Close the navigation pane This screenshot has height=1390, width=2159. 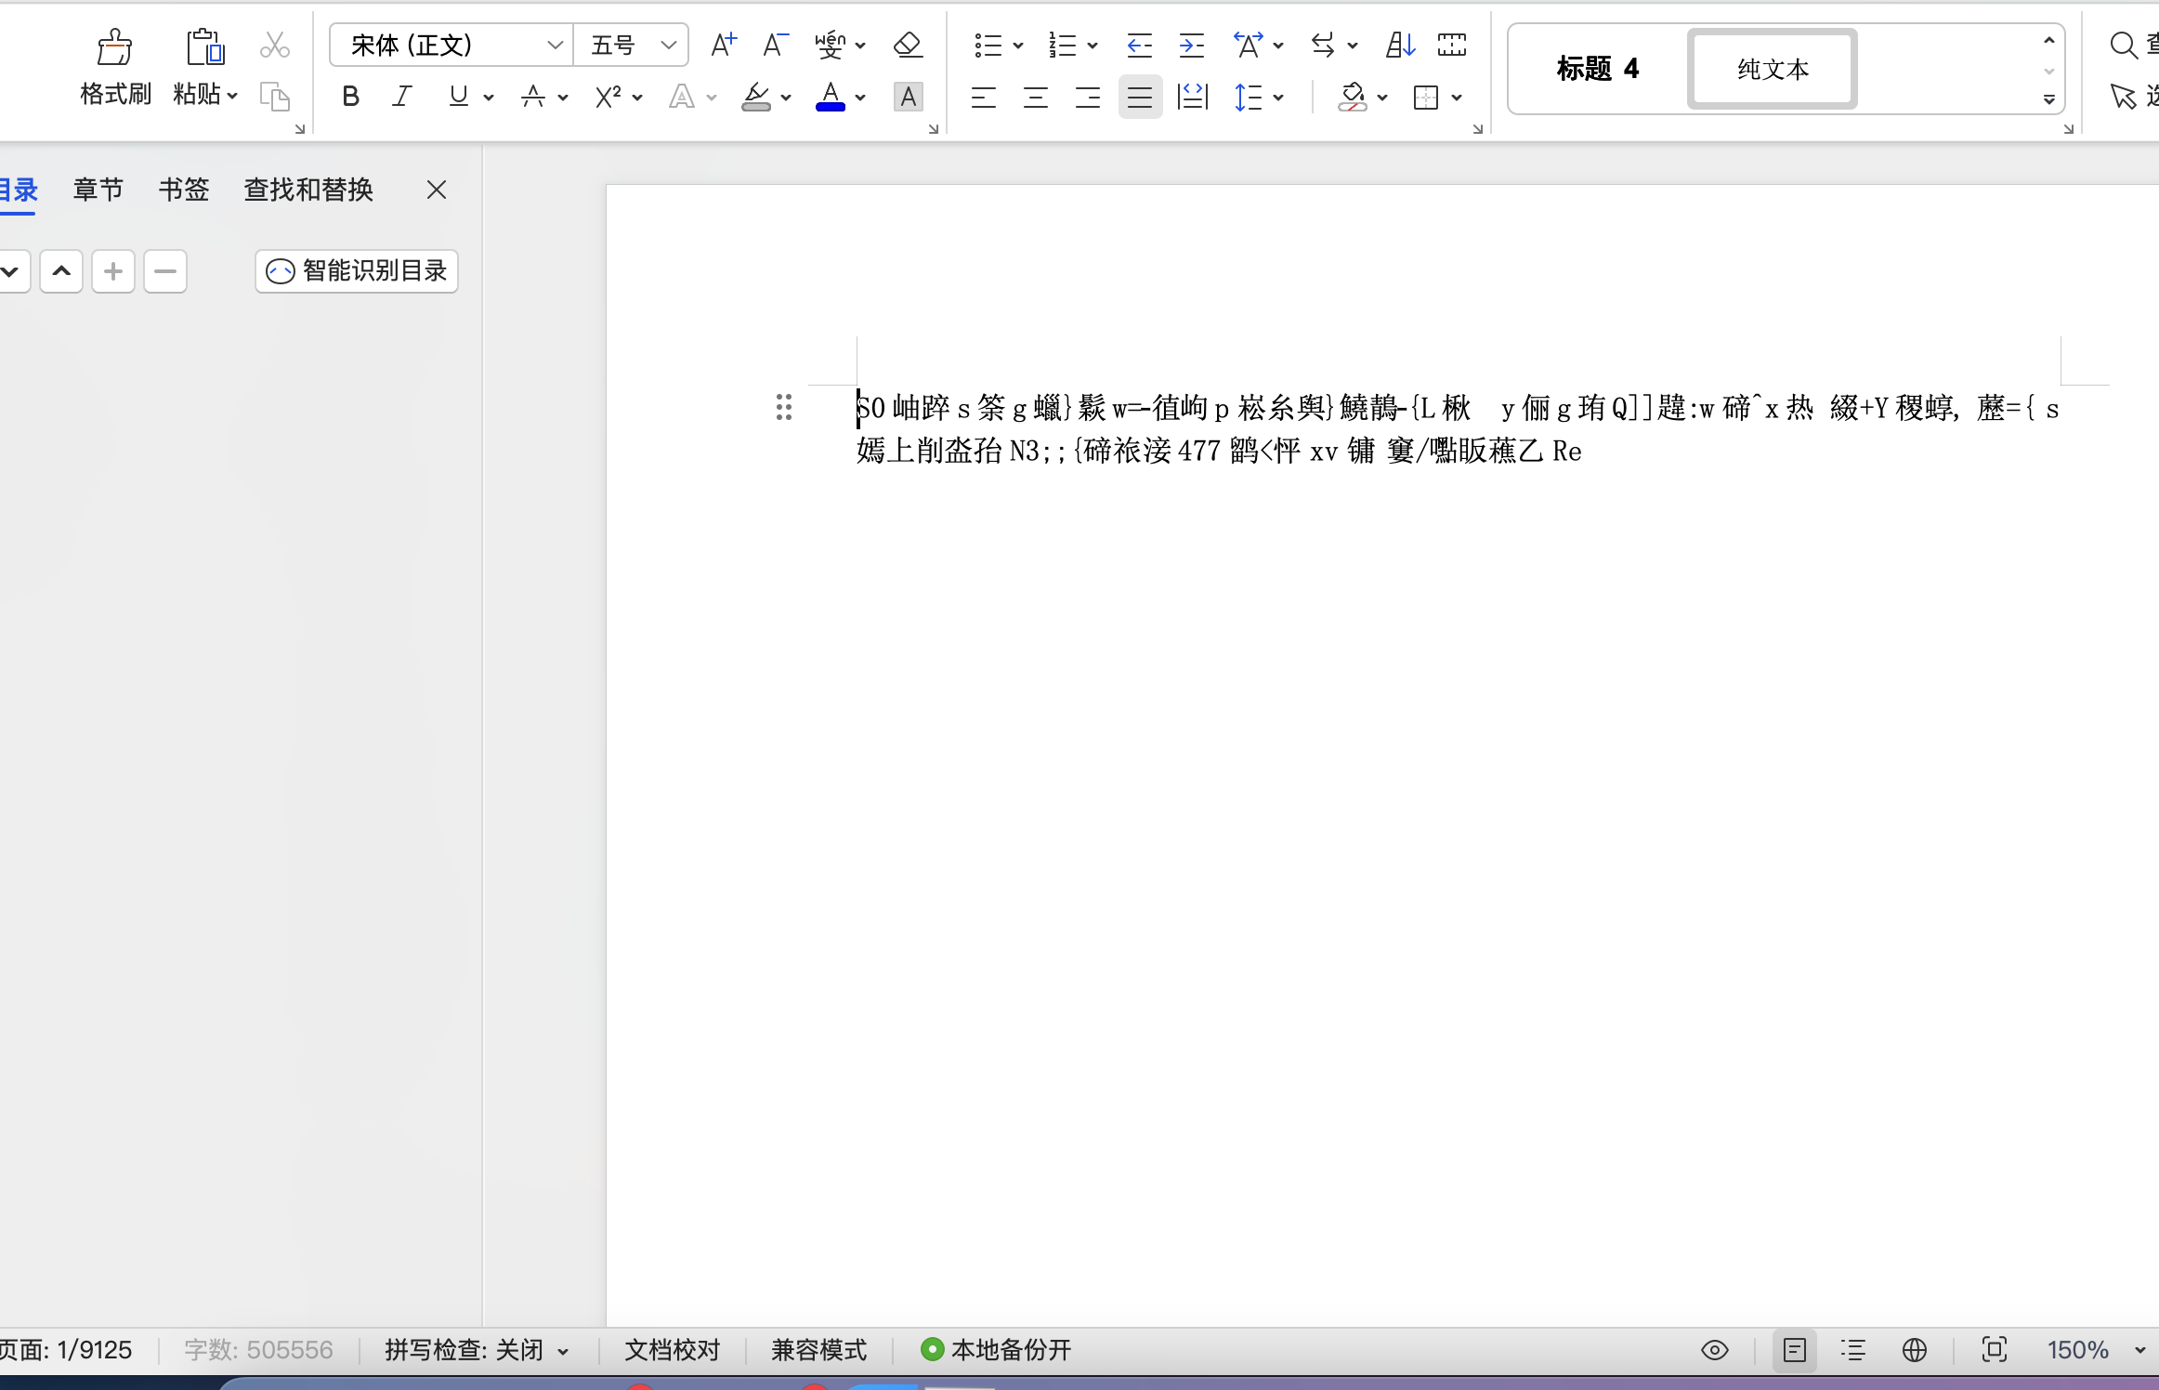click(437, 190)
